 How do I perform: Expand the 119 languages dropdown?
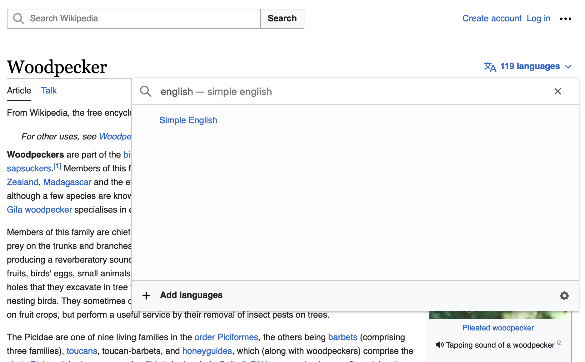point(528,66)
